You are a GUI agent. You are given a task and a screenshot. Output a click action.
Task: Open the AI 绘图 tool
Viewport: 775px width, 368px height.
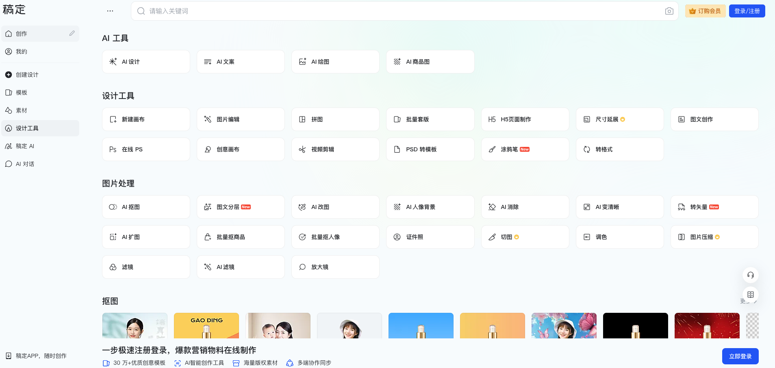[x=335, y=62]
